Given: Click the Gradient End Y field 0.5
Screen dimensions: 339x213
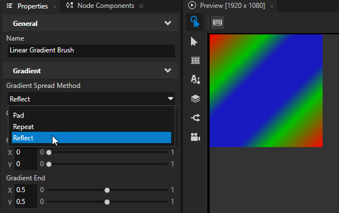Looking at the screenshot, I should [x=26, y=202].
